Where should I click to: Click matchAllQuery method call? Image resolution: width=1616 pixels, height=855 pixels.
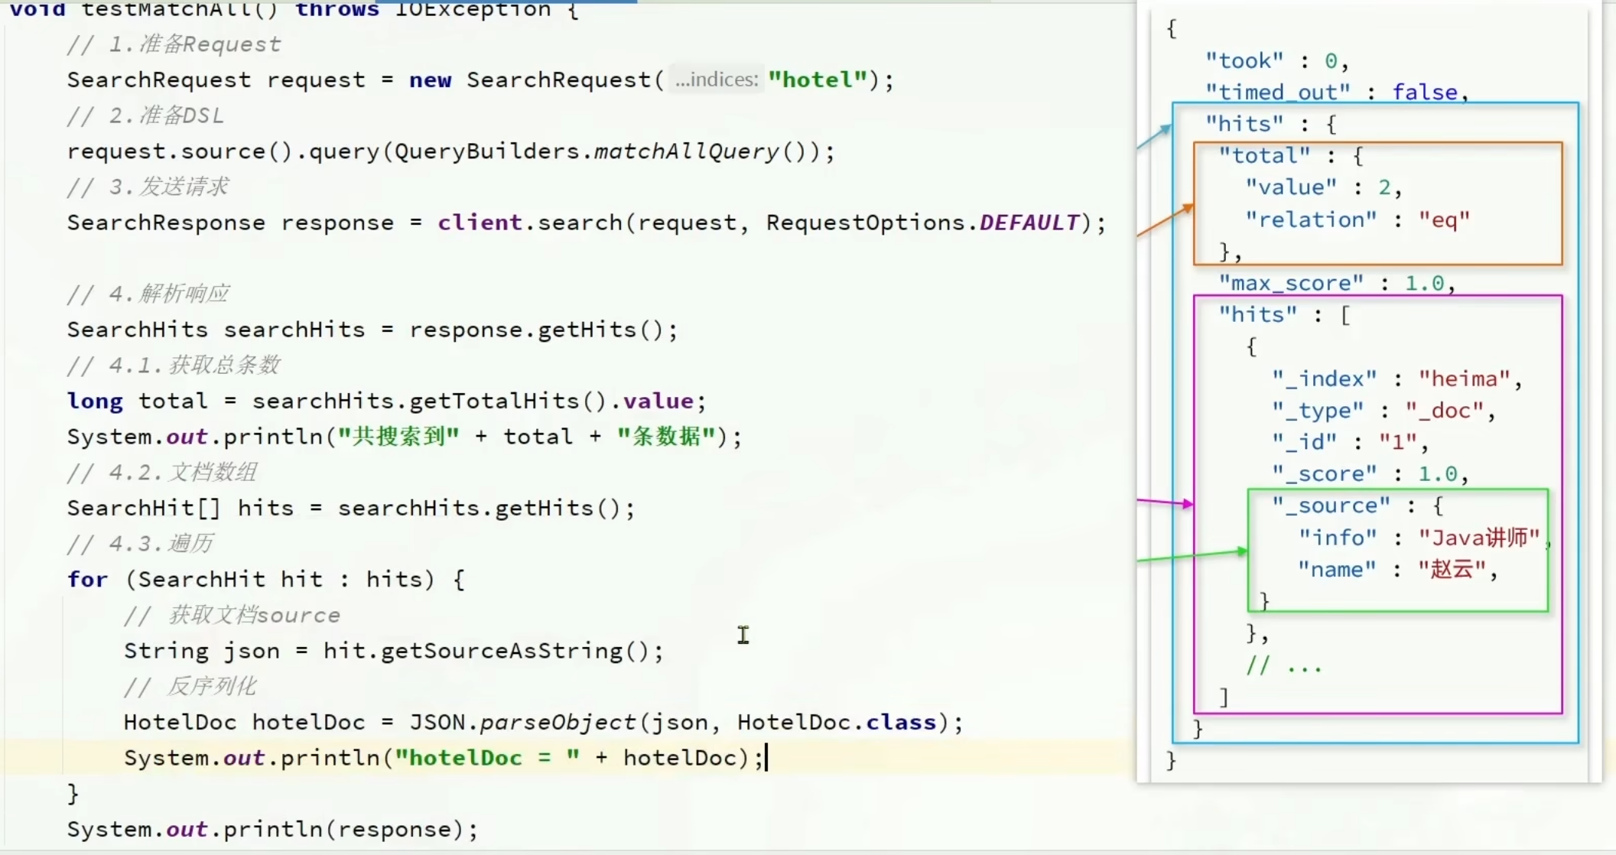(686, 151)
